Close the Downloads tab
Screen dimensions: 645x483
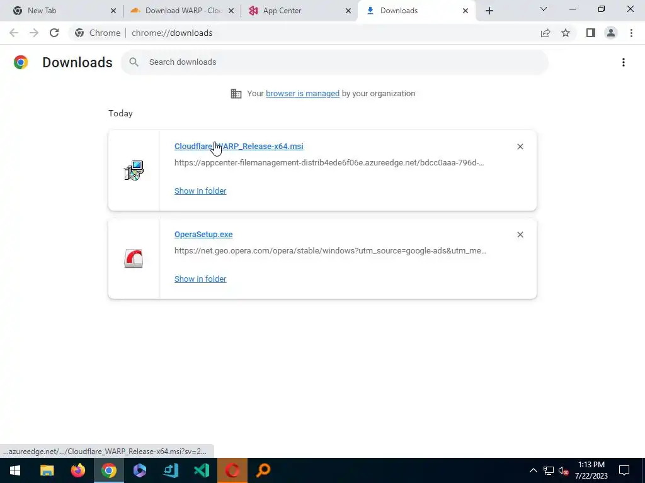[465, 11]
